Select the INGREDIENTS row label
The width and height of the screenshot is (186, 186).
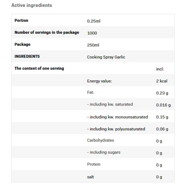point(27,56)
